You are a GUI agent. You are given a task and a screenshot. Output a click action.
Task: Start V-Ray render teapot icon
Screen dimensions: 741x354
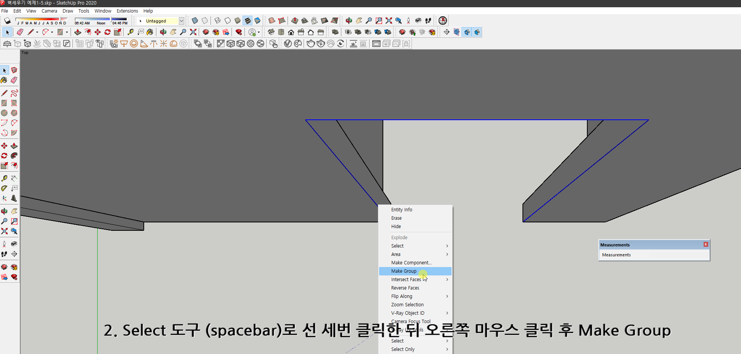coord(311,43)
